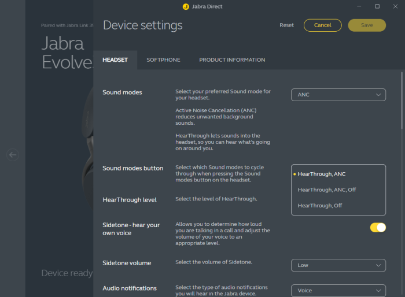Image resolution: width=405 pixels, height=297 pixels.
Task: Cancel the device settings changes
Action: 323,25
